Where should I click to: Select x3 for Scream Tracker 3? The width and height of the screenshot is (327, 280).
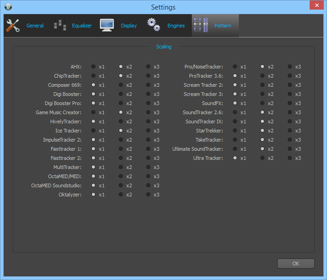click(x=290, y=94)
